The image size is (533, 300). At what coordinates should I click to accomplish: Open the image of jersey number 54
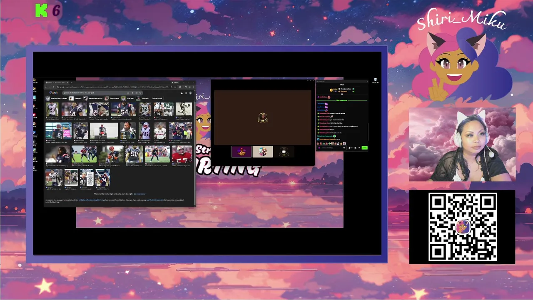tap(124, 109)
